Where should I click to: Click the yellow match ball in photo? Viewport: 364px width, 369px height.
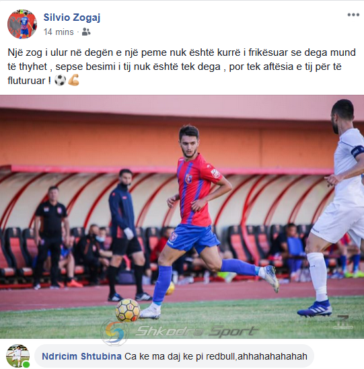(128, 310)
